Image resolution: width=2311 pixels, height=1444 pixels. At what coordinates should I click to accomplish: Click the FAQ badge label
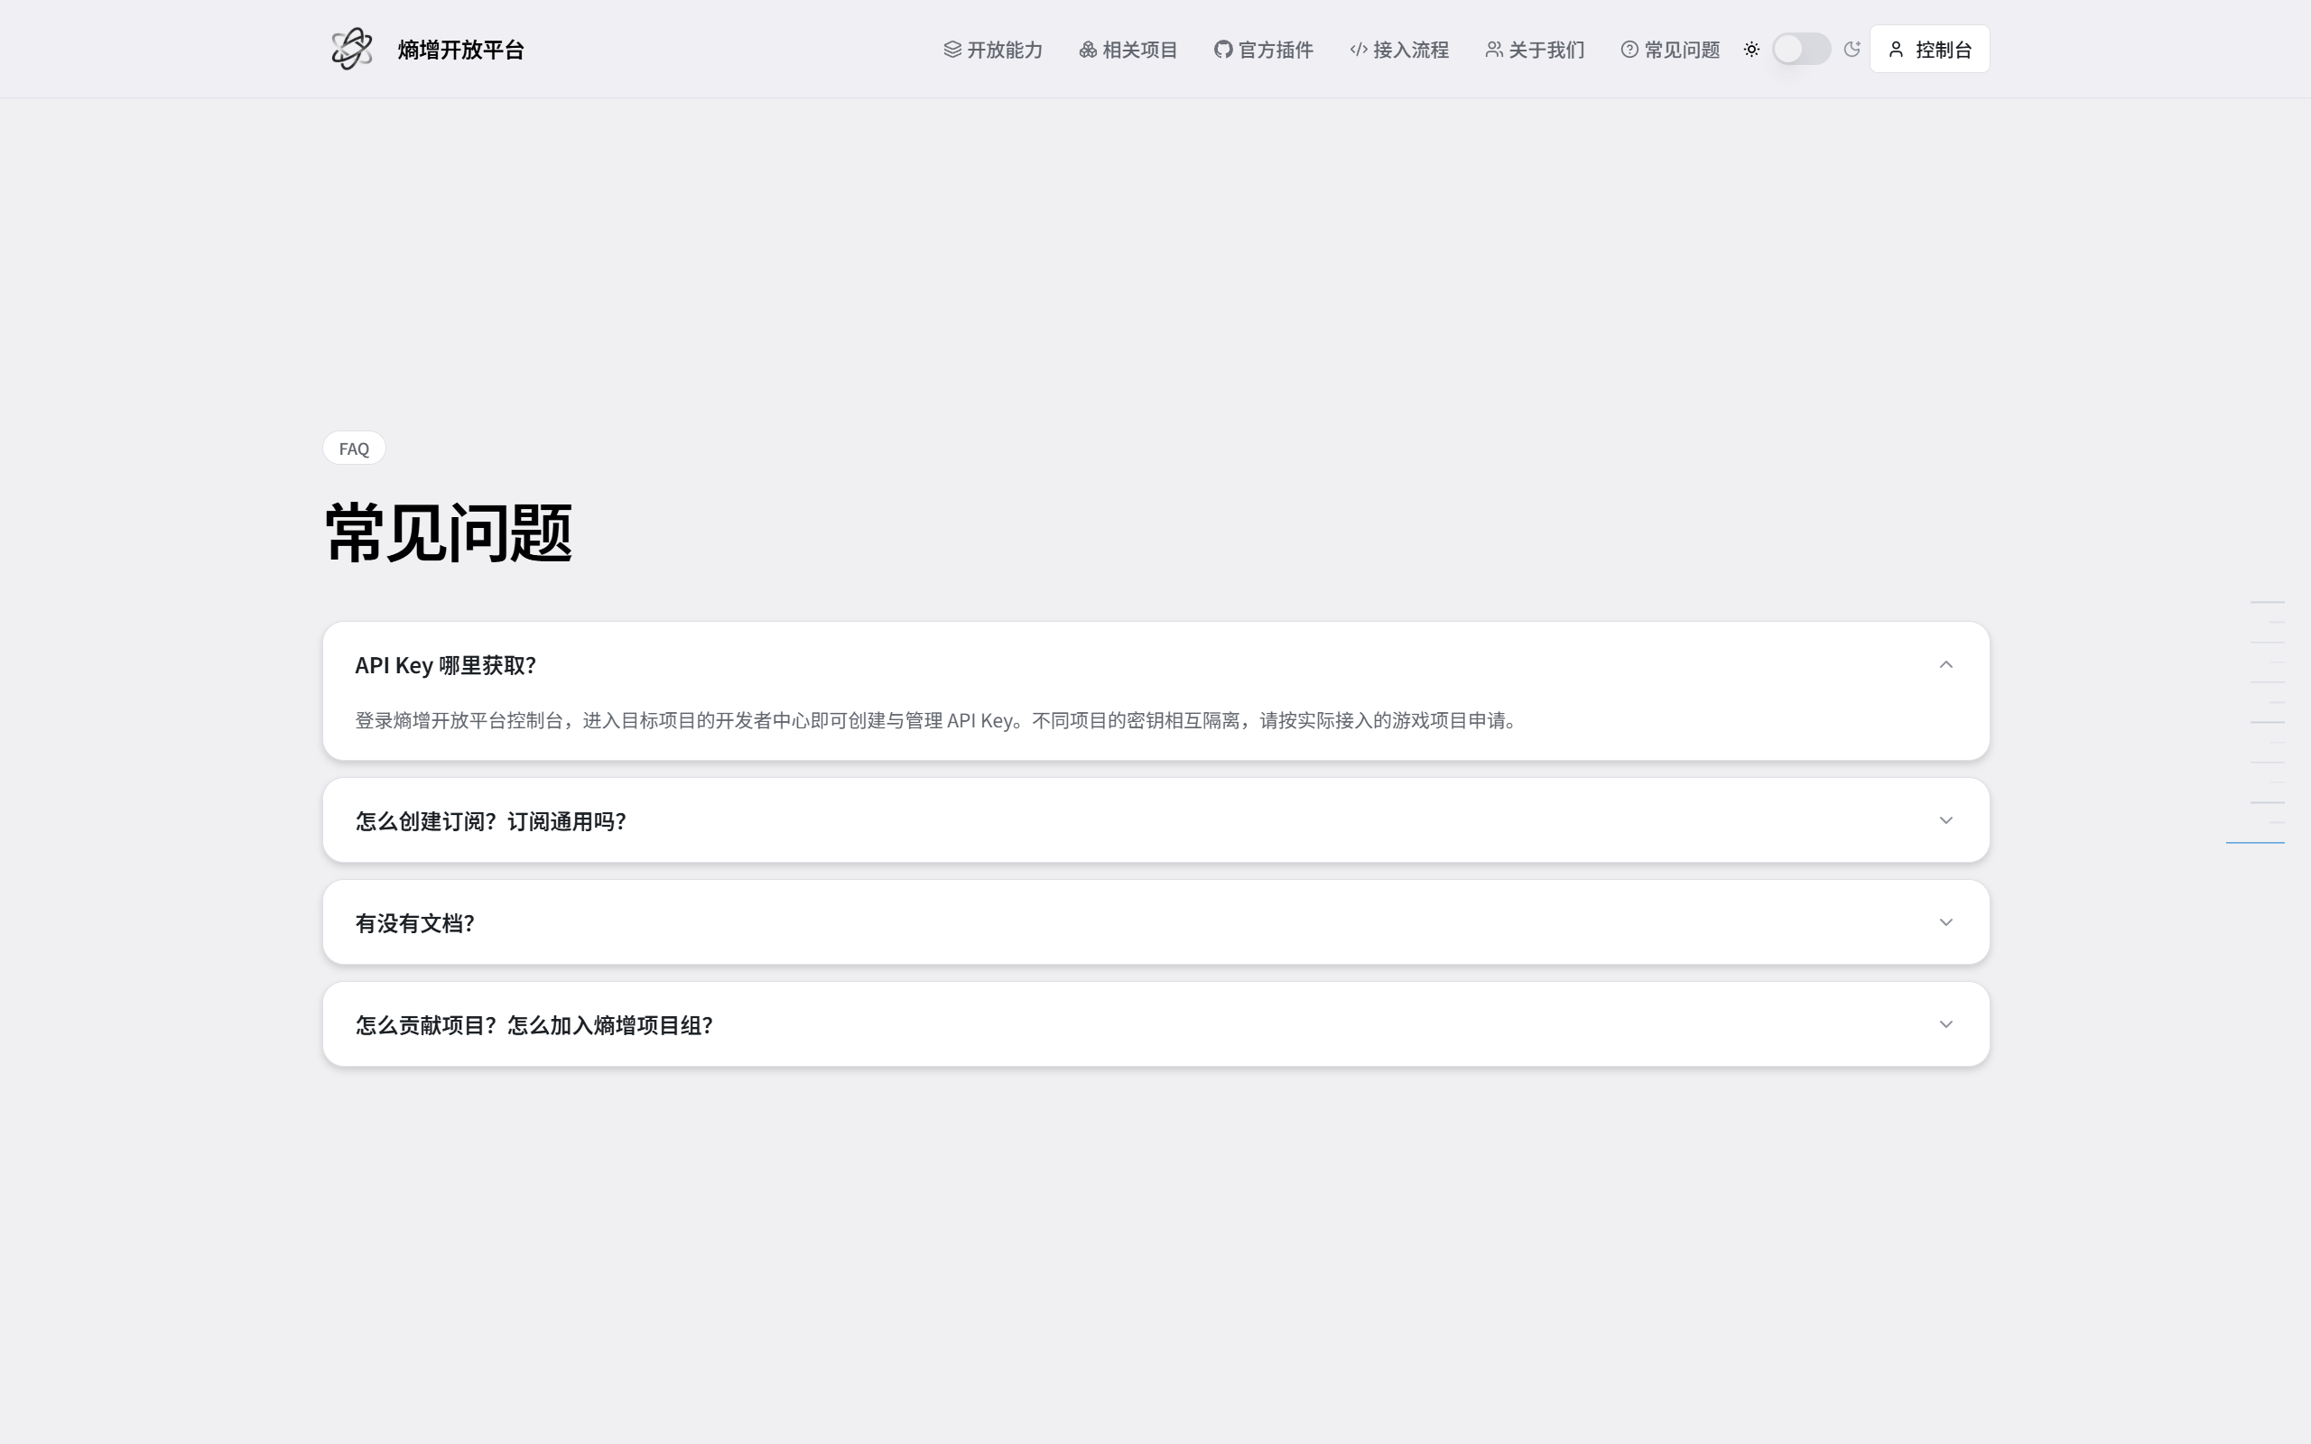tap(354, 449)
